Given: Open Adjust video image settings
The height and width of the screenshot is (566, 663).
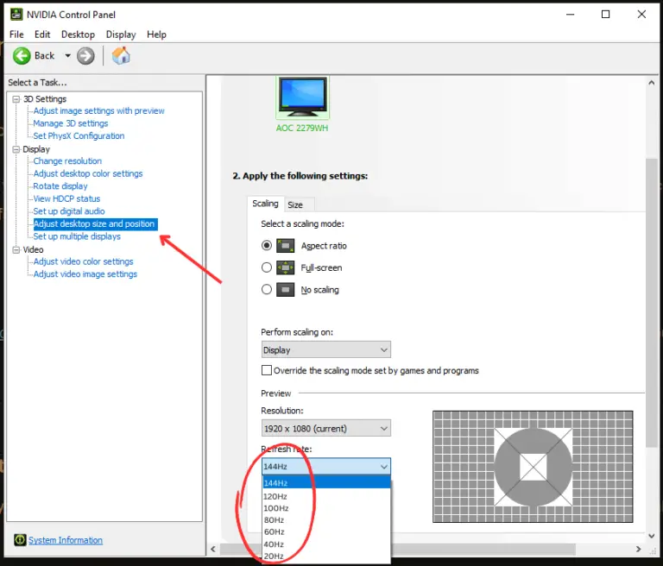Looking at the screenshot, I should click(85, 274).
